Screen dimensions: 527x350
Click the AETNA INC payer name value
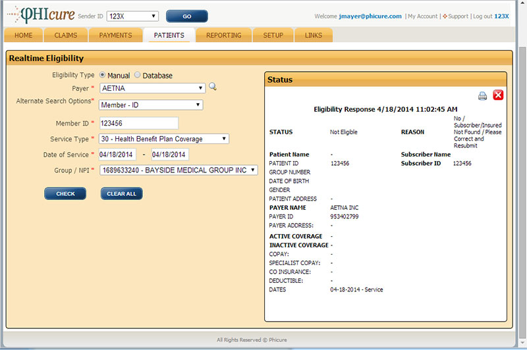tap(344, 208)
